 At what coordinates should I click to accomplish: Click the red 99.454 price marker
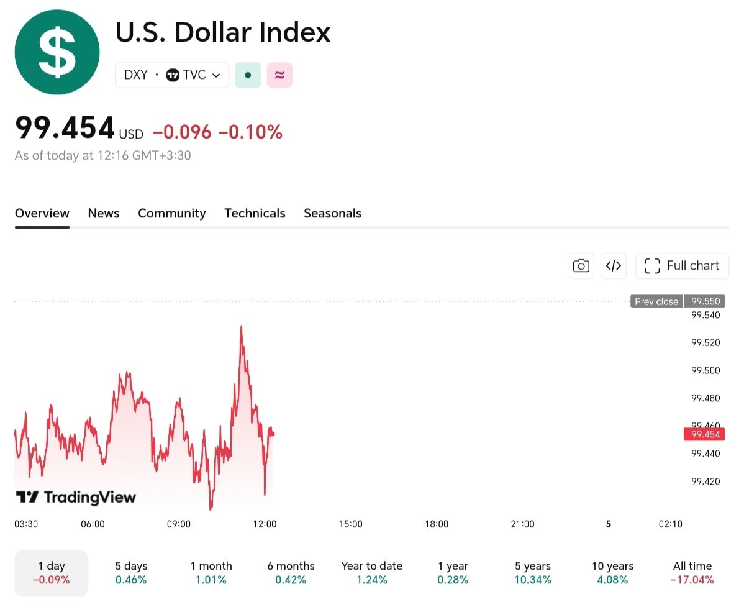pyautogui.click(x=704, y=434)
